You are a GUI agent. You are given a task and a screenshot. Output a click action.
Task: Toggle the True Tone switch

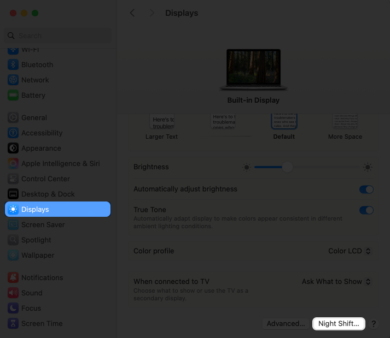[x=366, y=210]
